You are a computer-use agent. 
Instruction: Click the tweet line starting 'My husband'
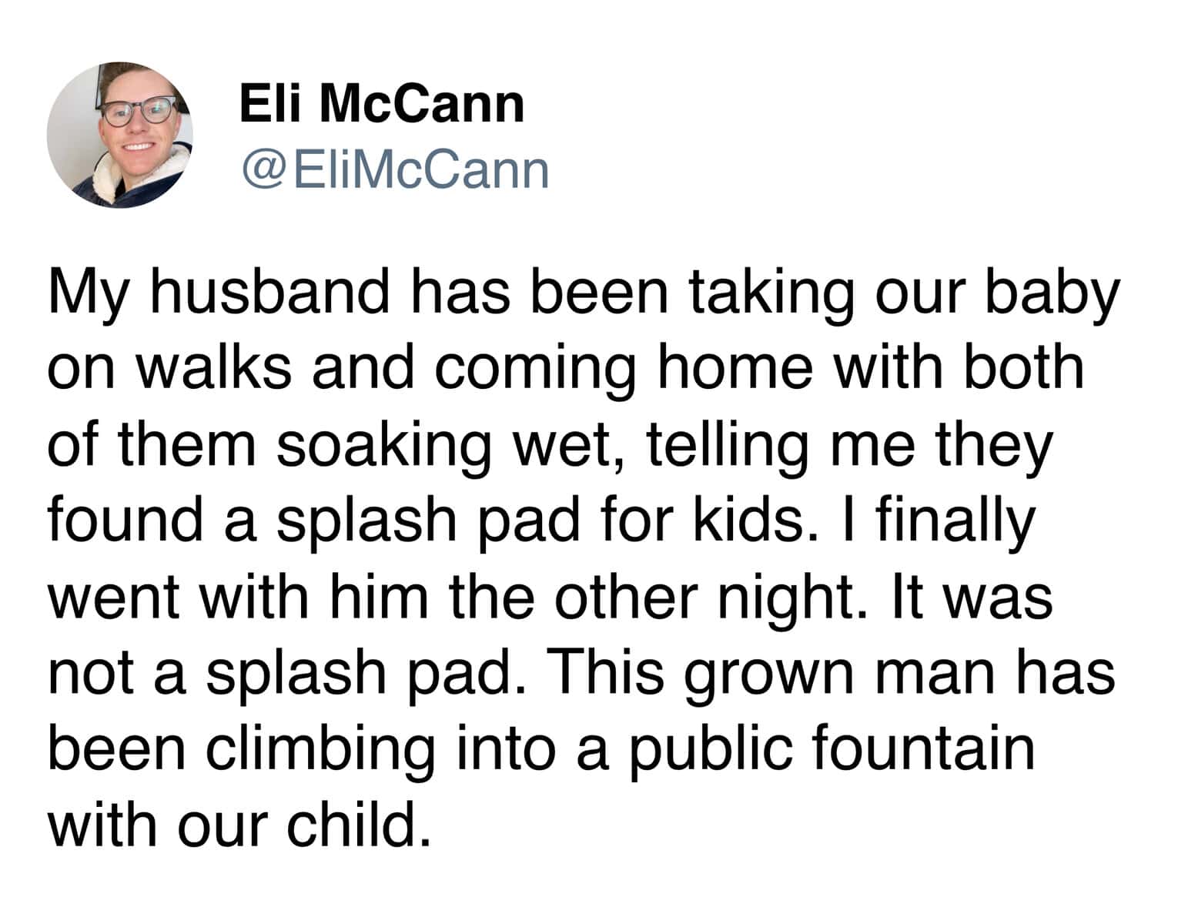(584, 295)
